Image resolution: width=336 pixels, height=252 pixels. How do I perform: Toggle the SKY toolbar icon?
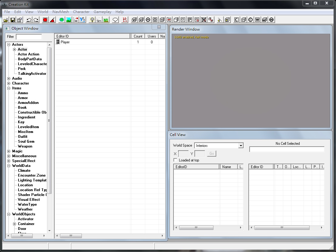(x=99, y=20)
